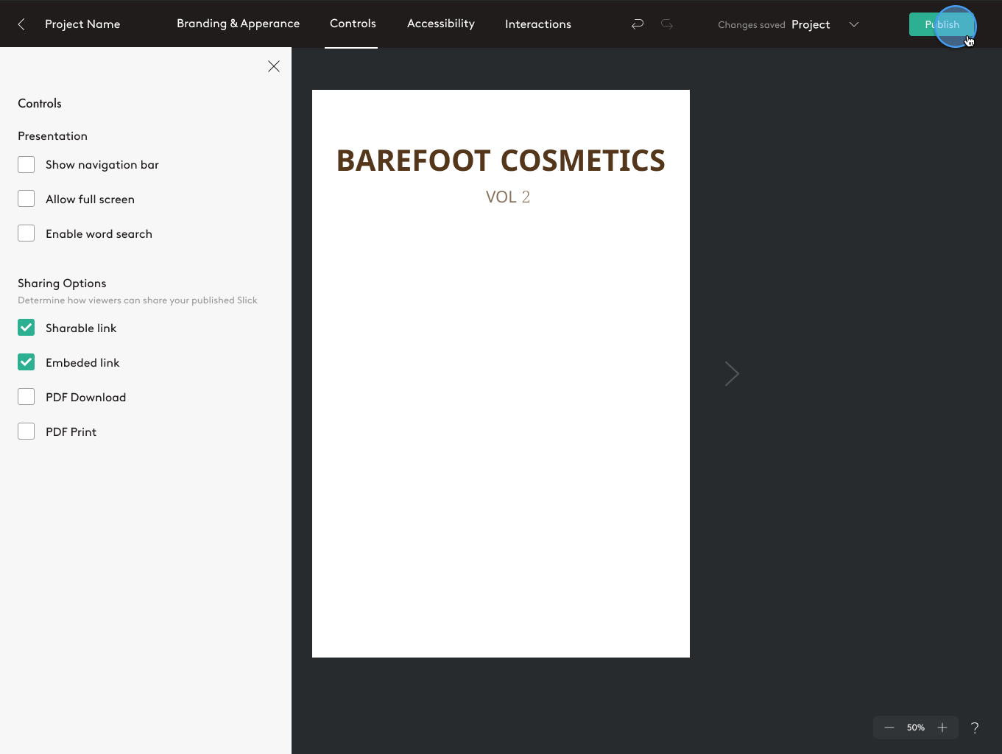Select the Controls tab
This screenshot has height=754, width=1002.
[x=353, y=24]
